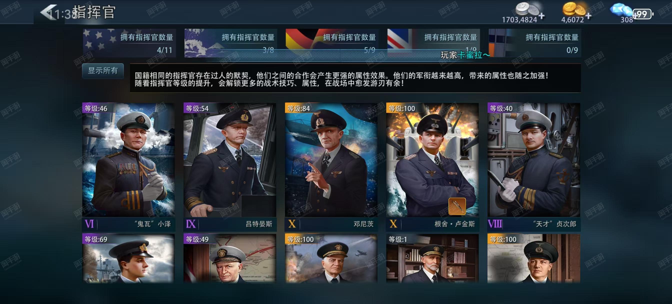This screenshot has height=304, width=672.
Task: Select the nation filter showing 0/9
Action: [x=535, y=43]
